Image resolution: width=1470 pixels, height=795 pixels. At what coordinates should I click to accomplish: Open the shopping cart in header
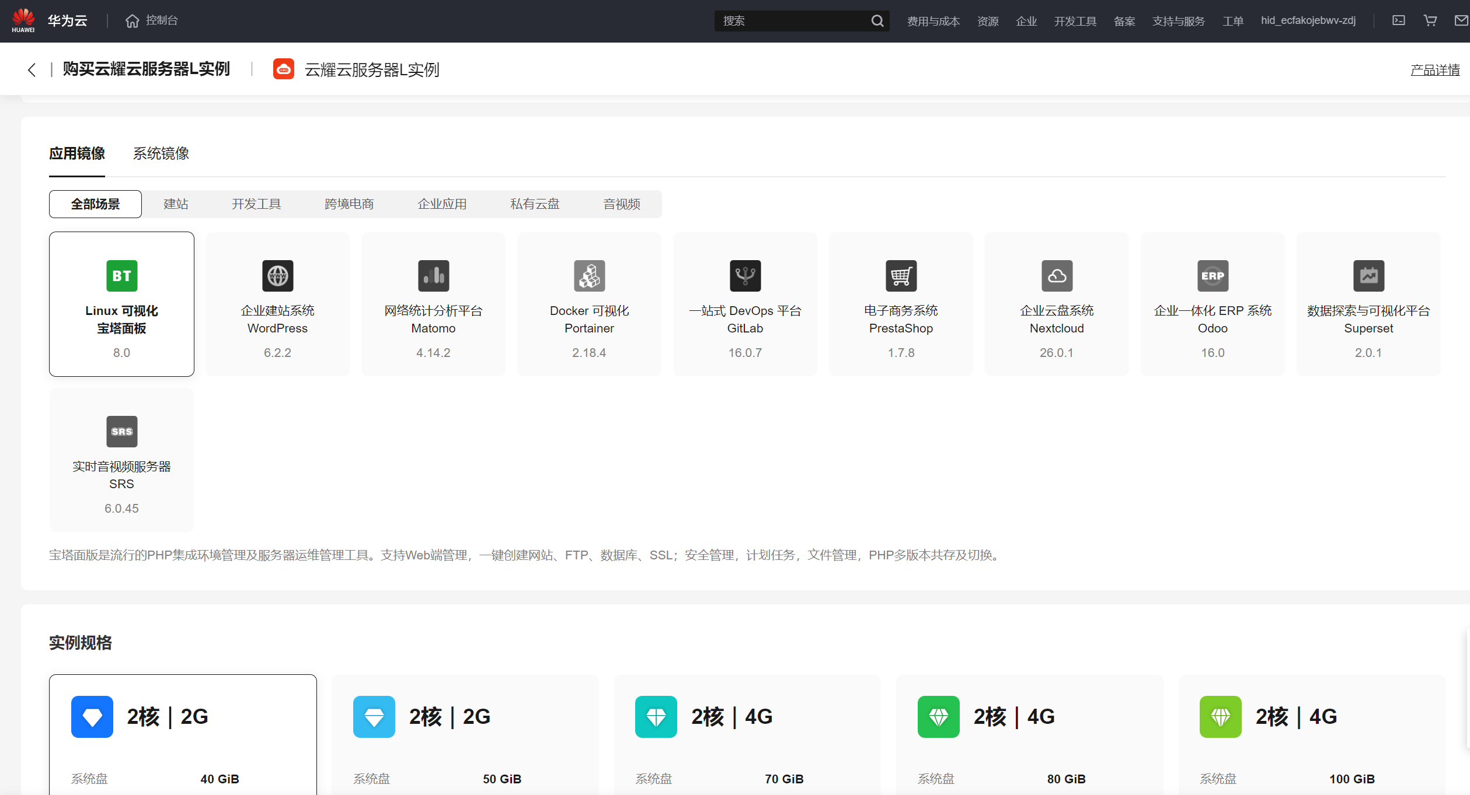[1430, 21]
